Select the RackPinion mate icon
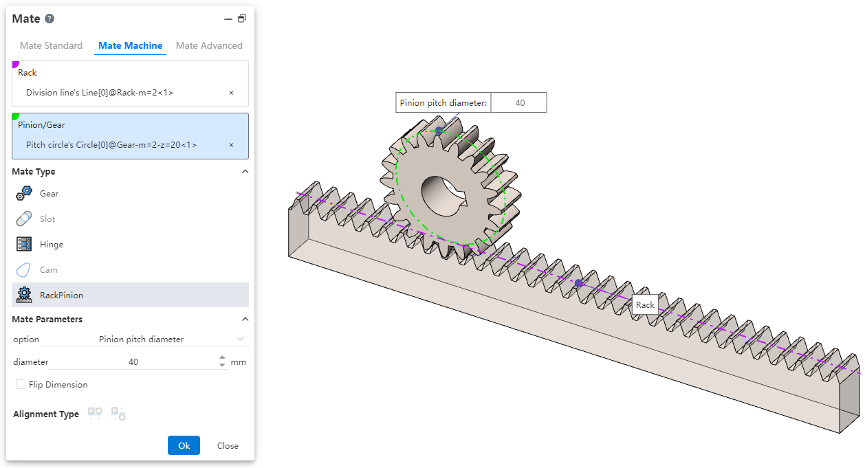865x468 pixels. tap(24, 296)
